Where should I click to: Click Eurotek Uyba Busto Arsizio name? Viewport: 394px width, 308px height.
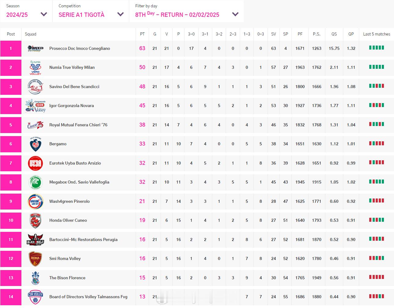75,163
